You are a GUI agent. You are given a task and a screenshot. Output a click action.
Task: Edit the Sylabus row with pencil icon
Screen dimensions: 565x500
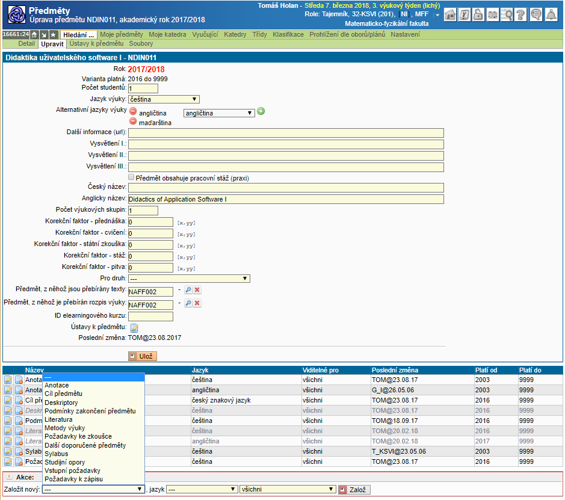tap(8, 451)
